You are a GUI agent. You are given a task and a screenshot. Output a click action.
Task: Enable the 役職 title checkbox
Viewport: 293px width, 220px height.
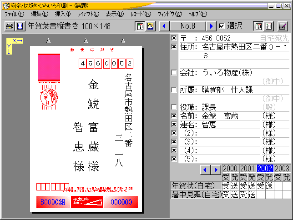pos(174,107)
